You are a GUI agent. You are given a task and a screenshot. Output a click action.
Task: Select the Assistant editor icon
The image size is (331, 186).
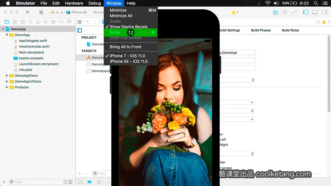[x=285, y=12]
